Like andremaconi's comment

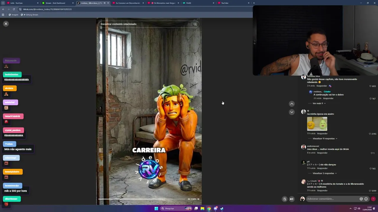coord(372,153)
